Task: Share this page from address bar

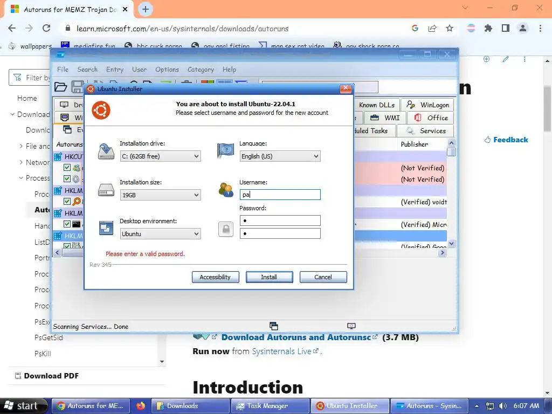Action: 432,28
